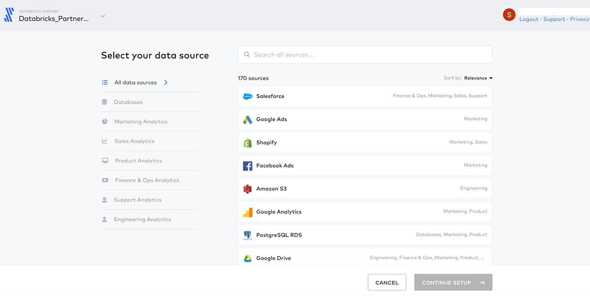Click the Salesforce cloud icon
This screenshot has height=296, width=590.
coord(247,96)
